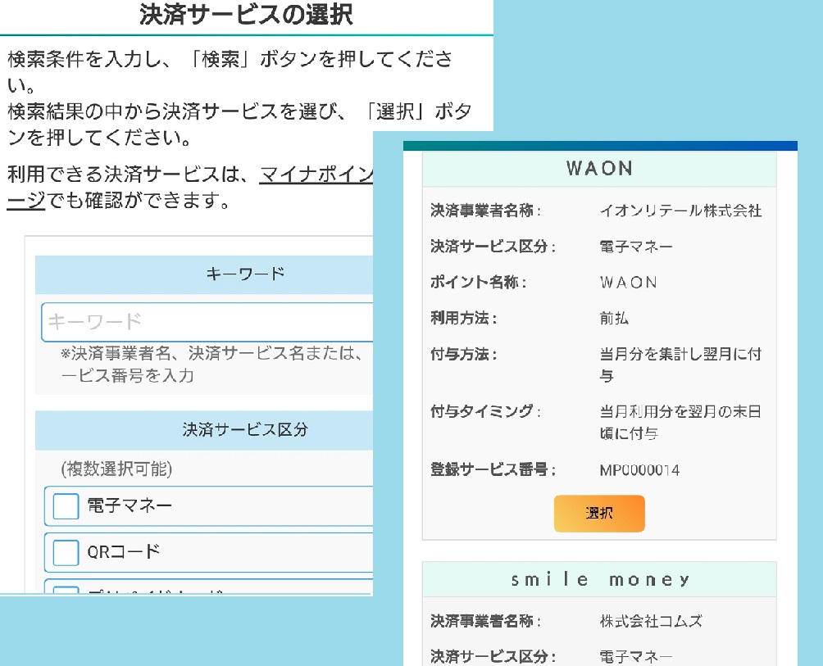Click the ポイント名称 label
Image resolution: width=823 pixels, height=666 pixels.
(478, 283)
